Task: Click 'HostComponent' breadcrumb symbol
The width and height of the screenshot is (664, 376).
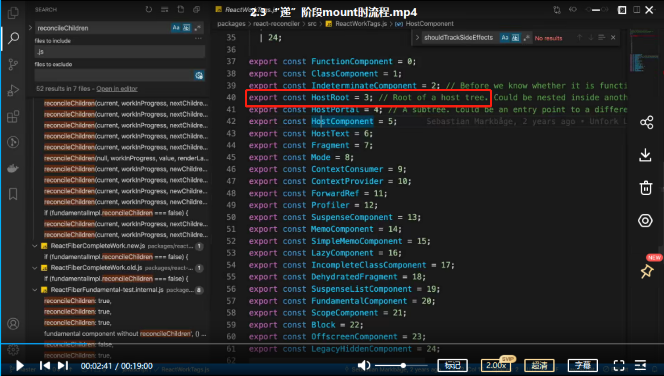Action: pos(429,24)
